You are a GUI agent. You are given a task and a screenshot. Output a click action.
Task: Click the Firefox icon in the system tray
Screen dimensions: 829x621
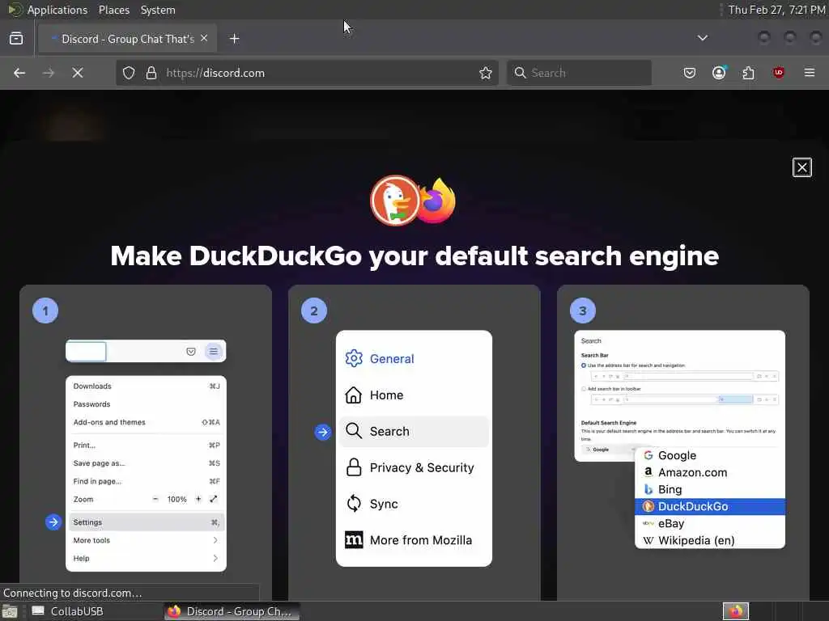point(735,611)
